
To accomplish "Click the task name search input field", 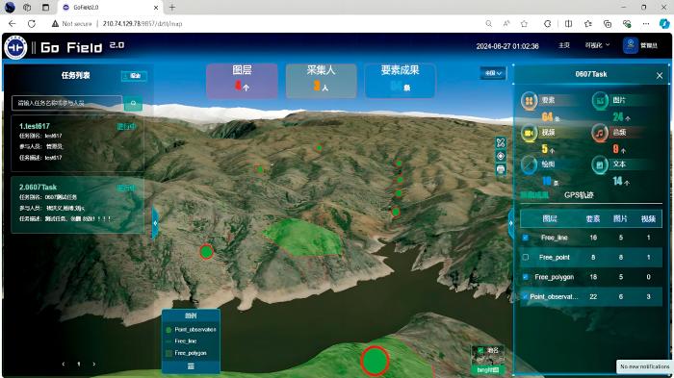I will 67,103.
